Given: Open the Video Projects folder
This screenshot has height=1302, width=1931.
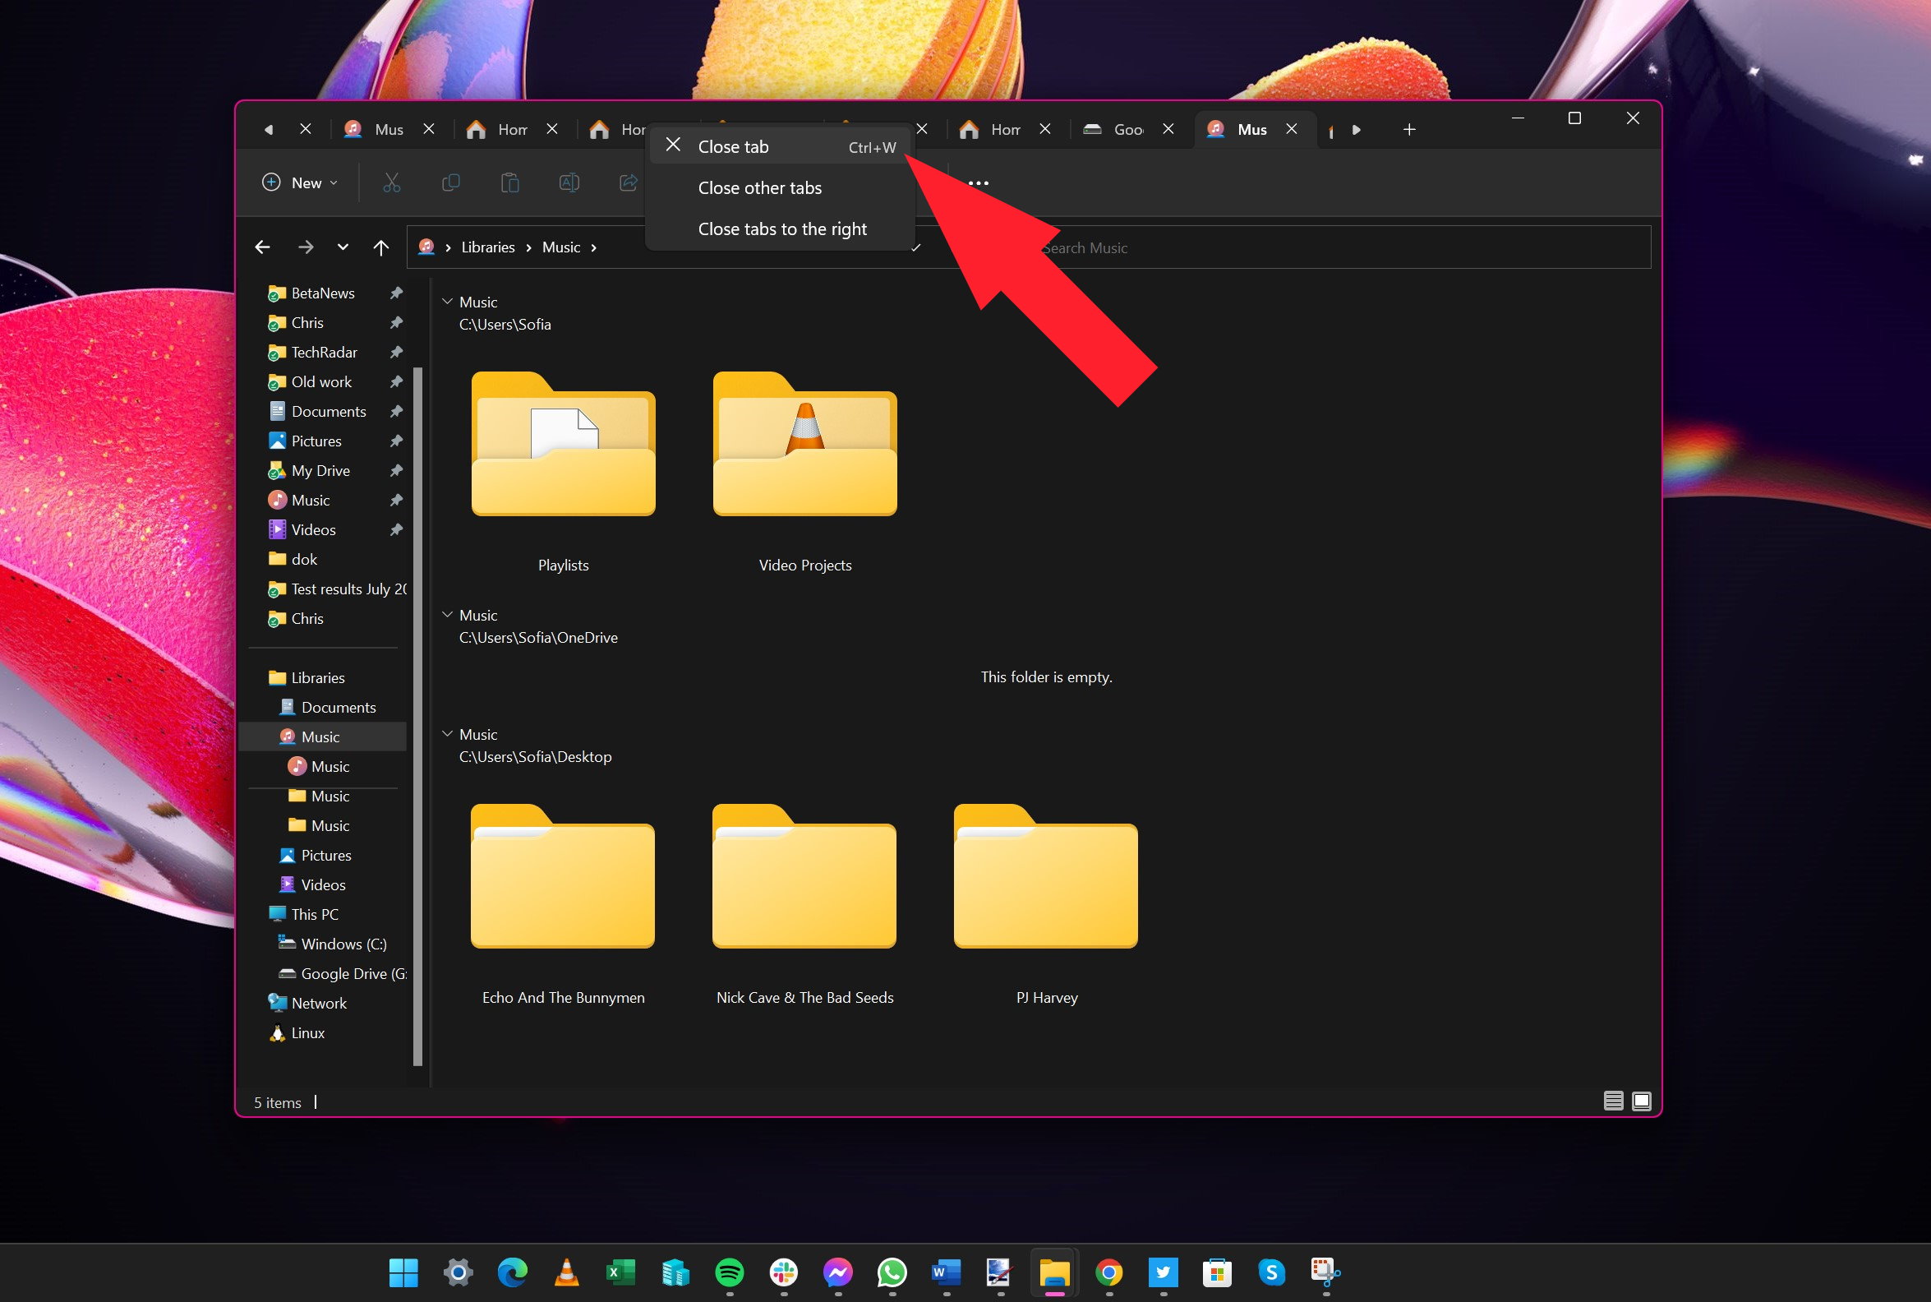Looking at the screenshot, I should point(803,465).
